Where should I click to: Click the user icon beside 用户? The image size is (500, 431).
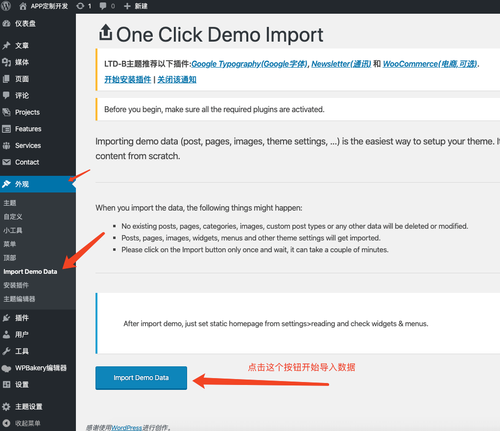[6, 335]
